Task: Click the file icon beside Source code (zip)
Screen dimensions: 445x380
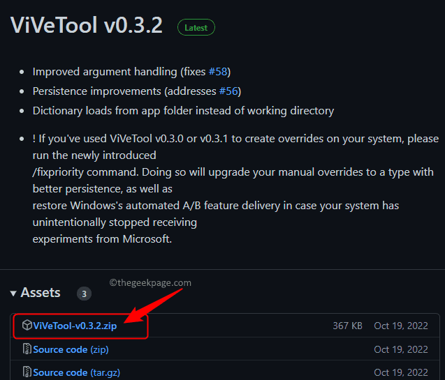Action: (x=27, y=349)
